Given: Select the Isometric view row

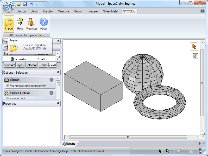Looking at the screenshot, I should coord(29,59).
